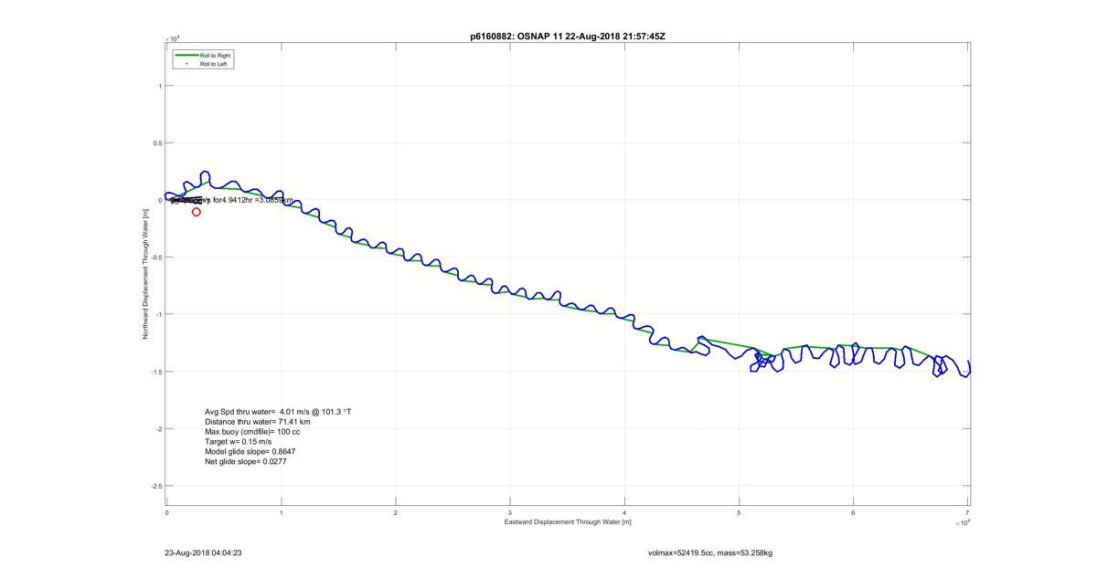Click the '23-Aug-2018 04:04:23' timestamp footer
Screen dimensions: 1097x568
[x=202, y=552]
